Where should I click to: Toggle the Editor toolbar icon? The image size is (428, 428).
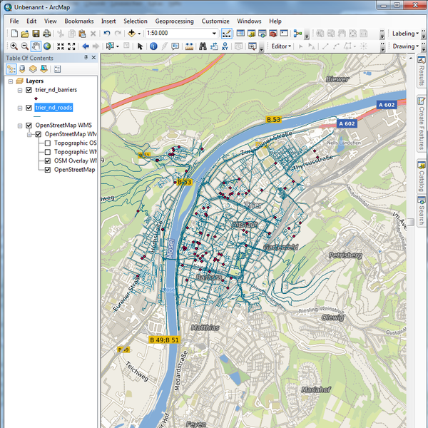coord(227,34)
